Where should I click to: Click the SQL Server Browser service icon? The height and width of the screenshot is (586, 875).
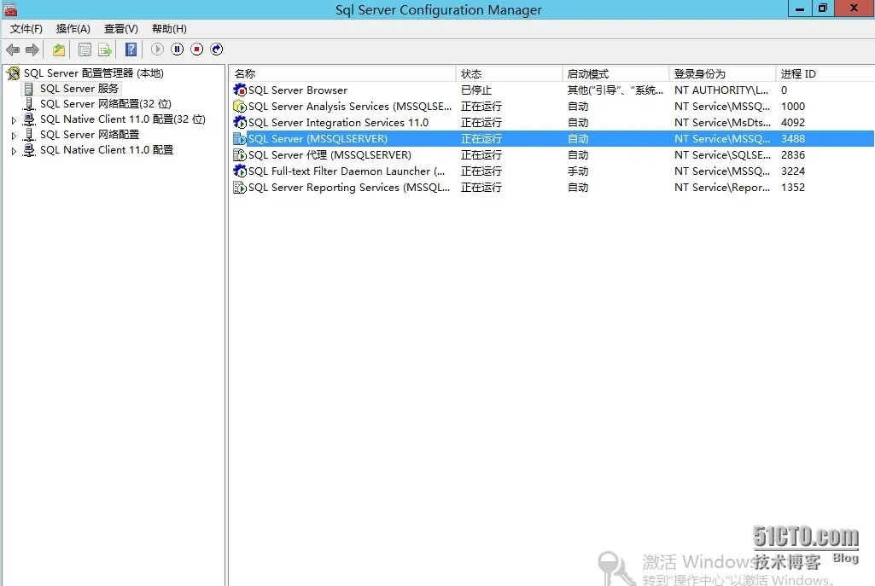[240, 90]
